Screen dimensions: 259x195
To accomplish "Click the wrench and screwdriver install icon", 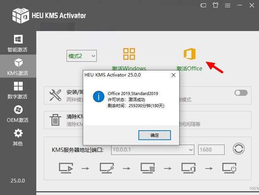I will click(55, 95).
